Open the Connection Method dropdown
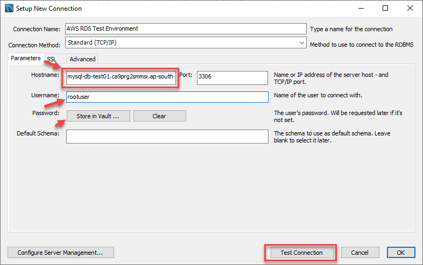The image size is (423, 265). click(x=186, y=42)
